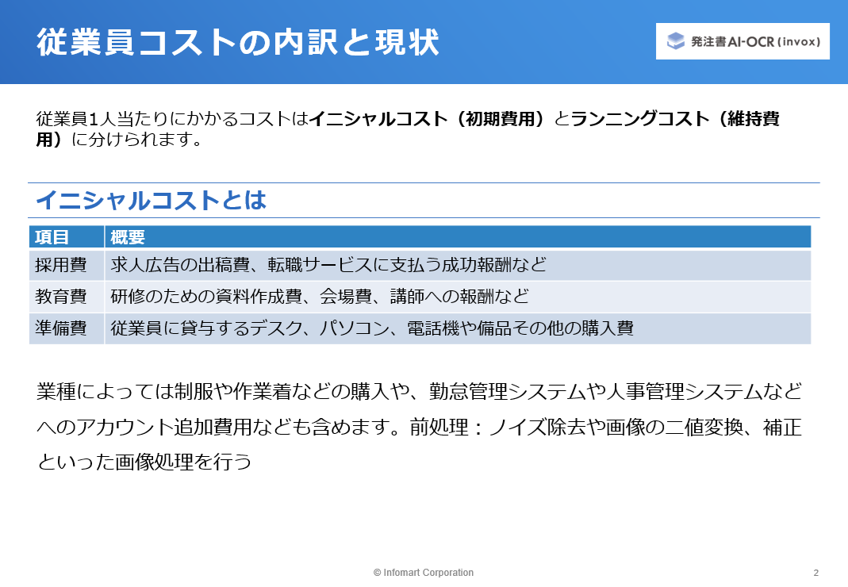Click the 求人広告の出稿費 description cell

click(x=458, y=265)
